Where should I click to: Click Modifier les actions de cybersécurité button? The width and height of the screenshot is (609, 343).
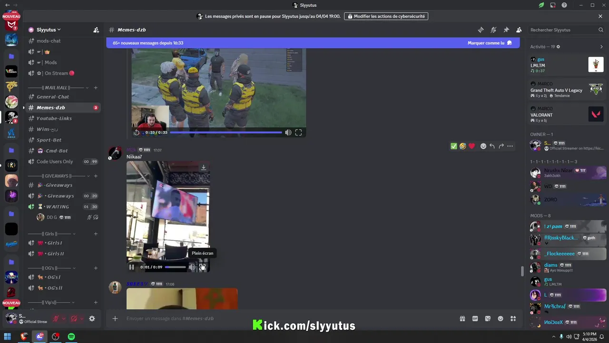pos(386,16)
